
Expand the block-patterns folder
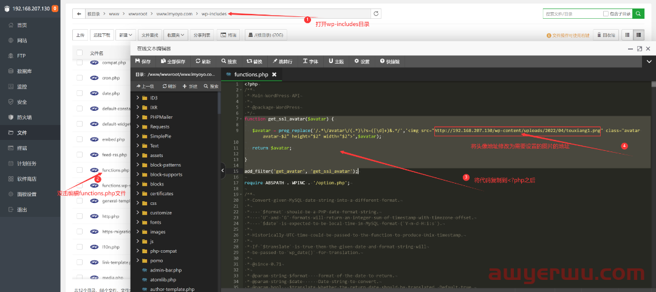[x=138, y=165]
